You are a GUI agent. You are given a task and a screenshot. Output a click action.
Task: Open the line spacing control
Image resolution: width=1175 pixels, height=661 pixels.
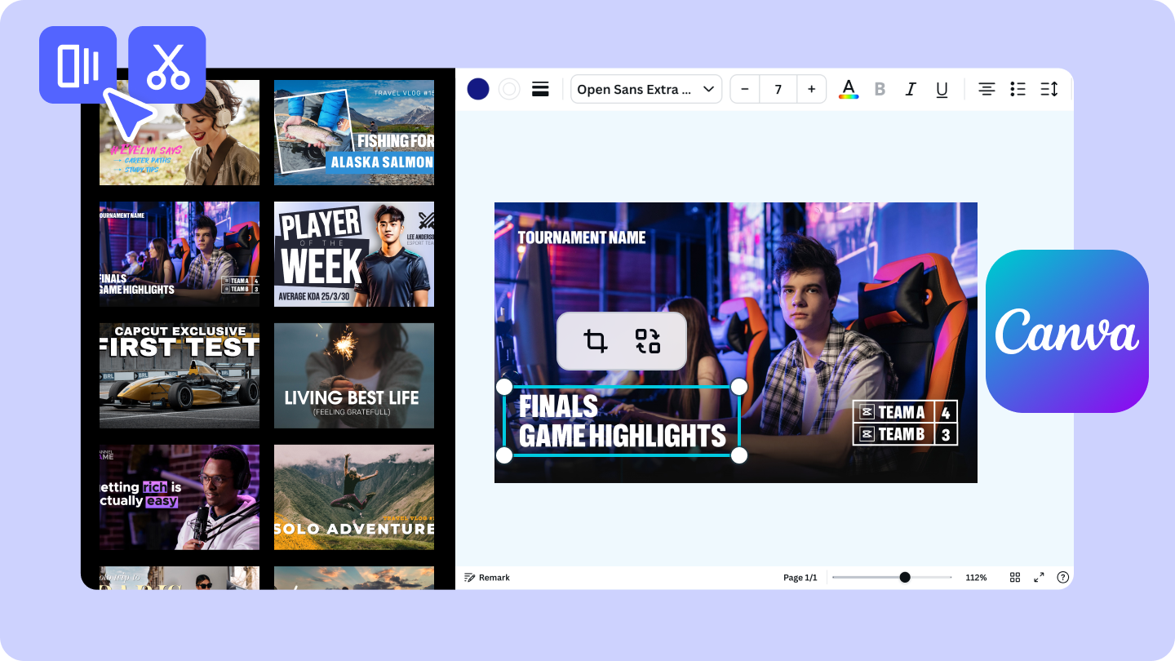click(1049, 90)
